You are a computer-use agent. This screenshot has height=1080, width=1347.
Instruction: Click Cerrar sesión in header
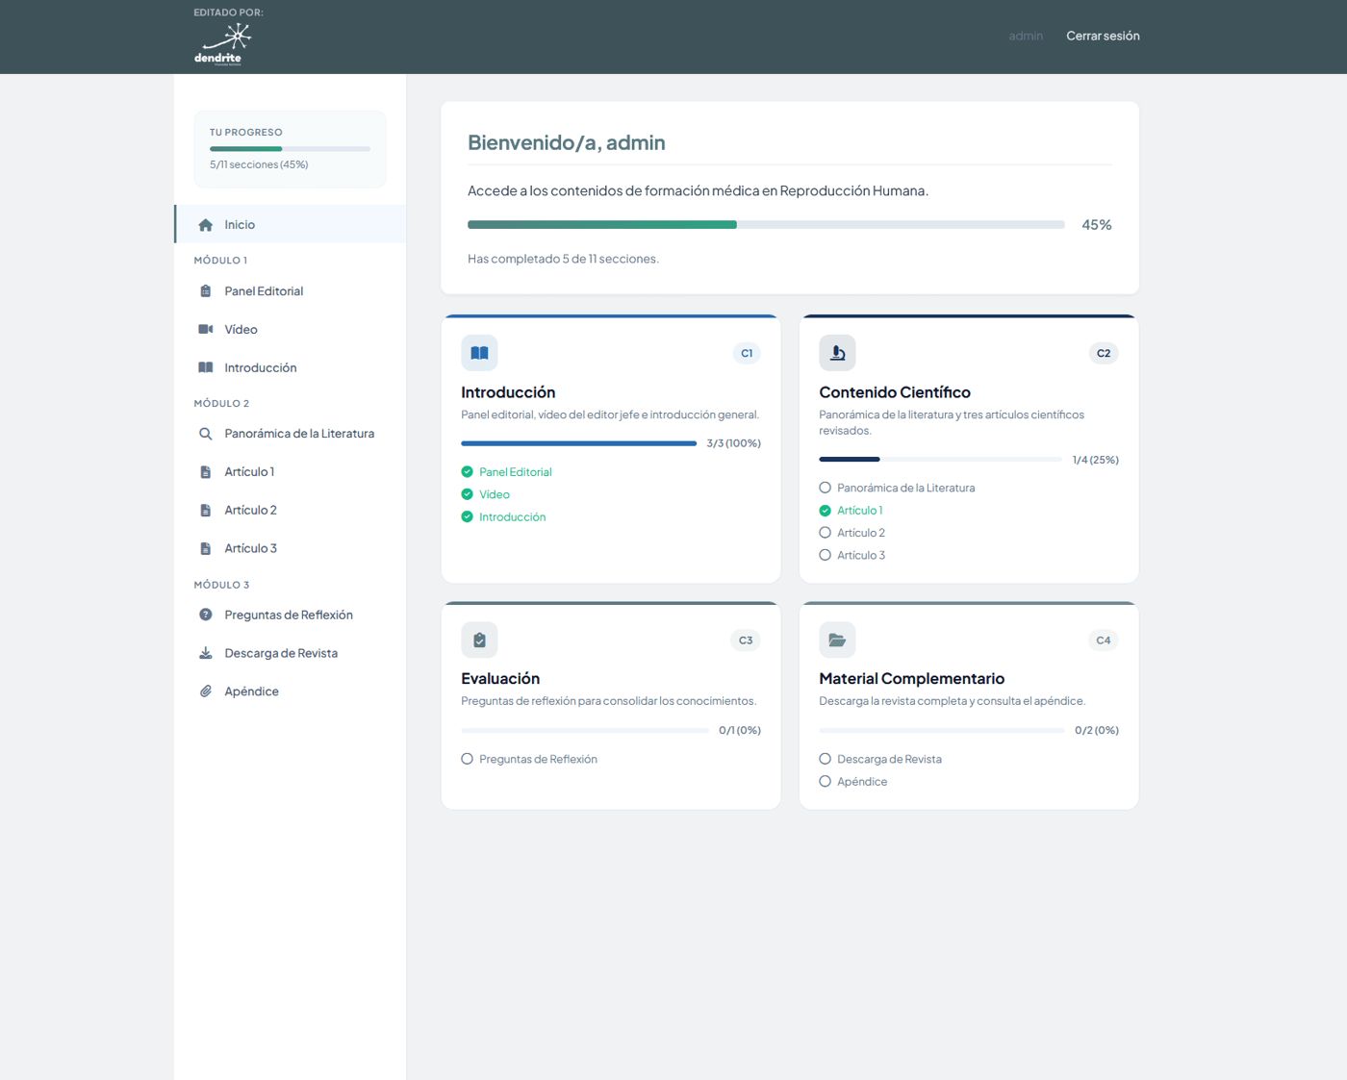(x=1103, y=36)
